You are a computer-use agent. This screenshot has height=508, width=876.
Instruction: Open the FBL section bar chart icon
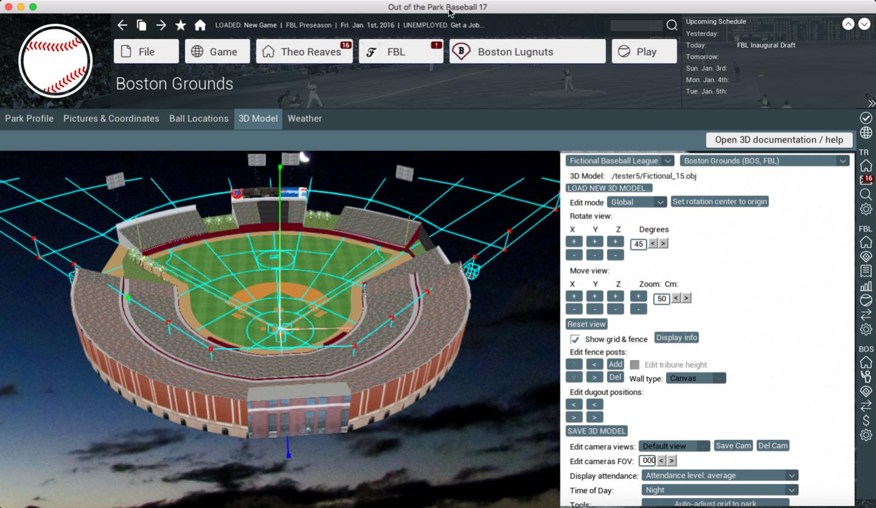(x=866, y=286)
